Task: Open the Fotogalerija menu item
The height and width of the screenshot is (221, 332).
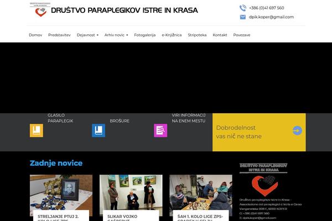Action: (145, 35)
